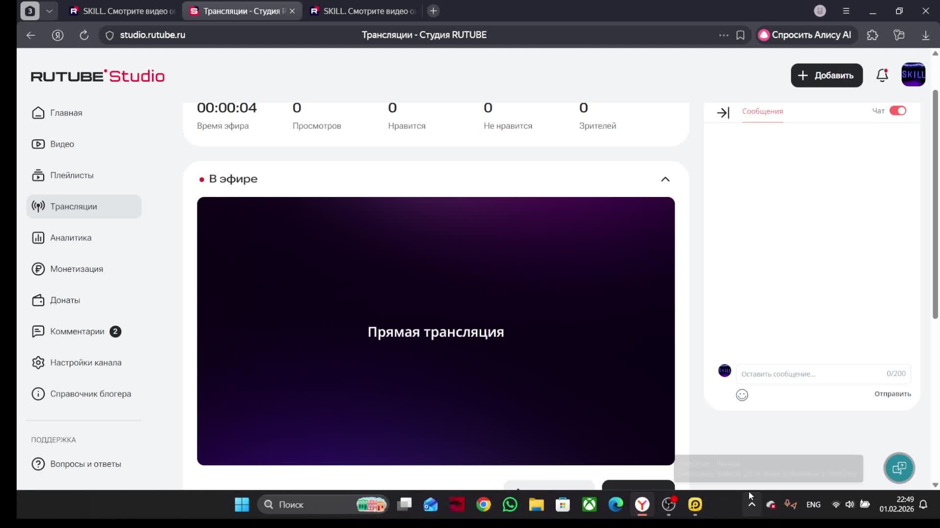Open Донаты in the sidebar
Screen dimensions: 940x528
pos(65,300)
